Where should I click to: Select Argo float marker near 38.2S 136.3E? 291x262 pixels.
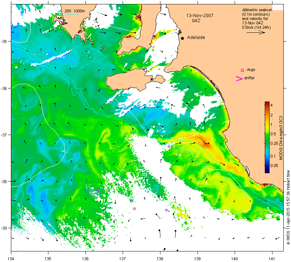tap(98, 191)
